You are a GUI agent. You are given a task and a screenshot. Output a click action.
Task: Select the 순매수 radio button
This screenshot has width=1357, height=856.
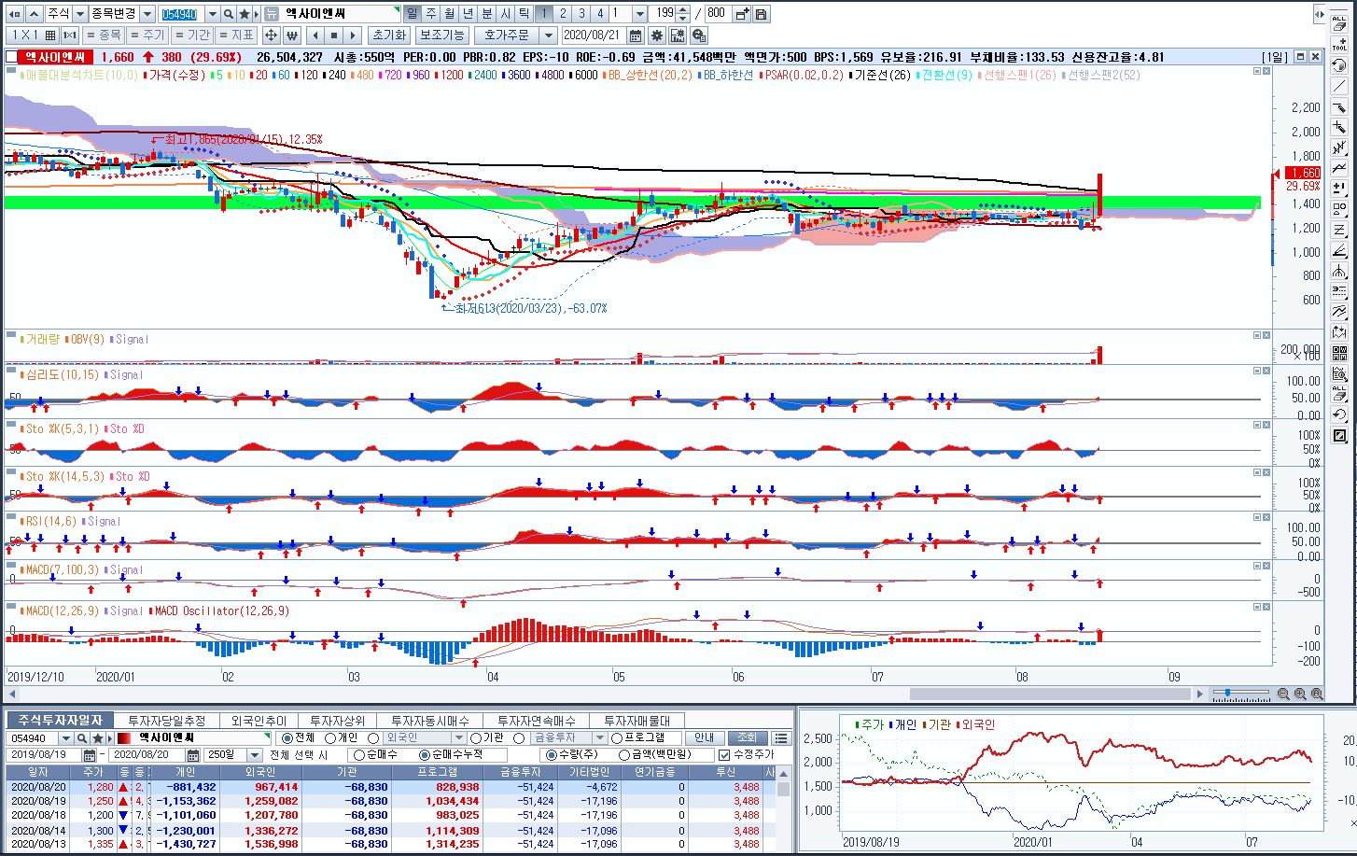coord(359,755)
